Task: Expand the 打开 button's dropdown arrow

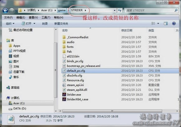Action: 34,23
